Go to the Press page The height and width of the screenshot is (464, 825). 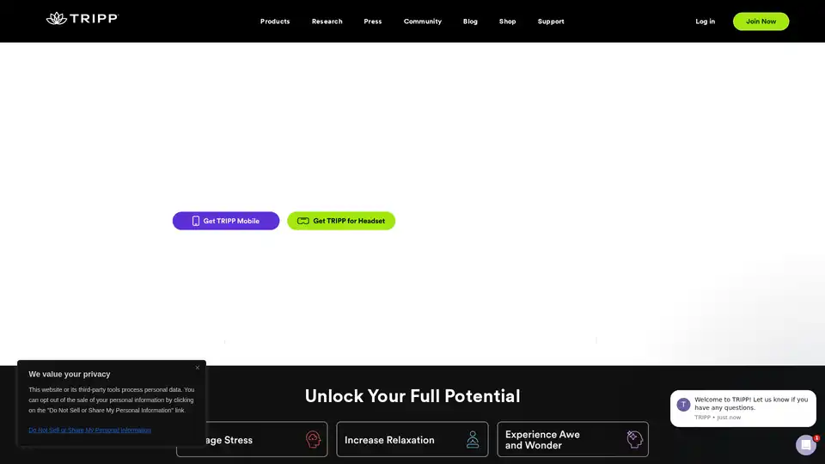(x=373, y=21)
